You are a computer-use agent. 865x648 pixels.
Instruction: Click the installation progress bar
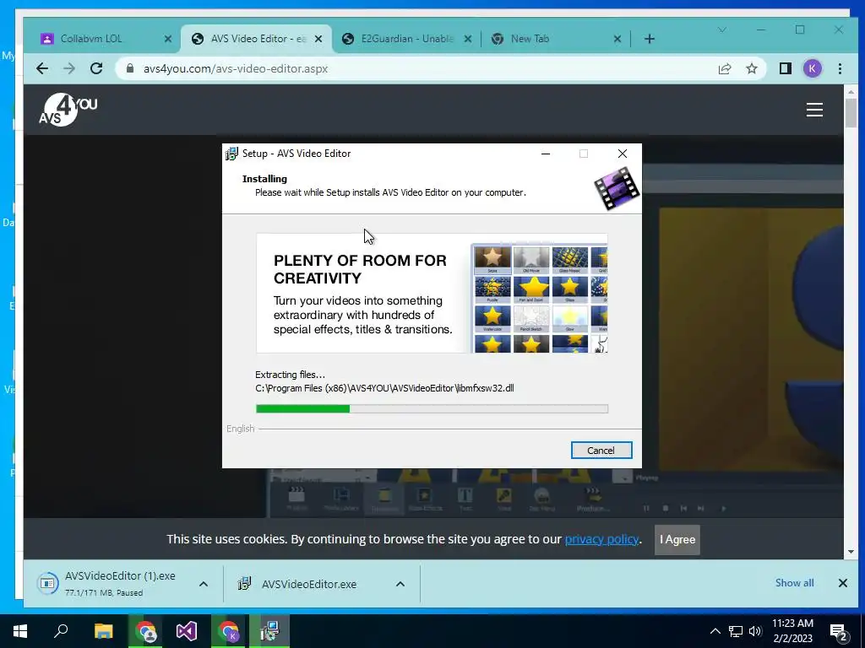(432, 408)
